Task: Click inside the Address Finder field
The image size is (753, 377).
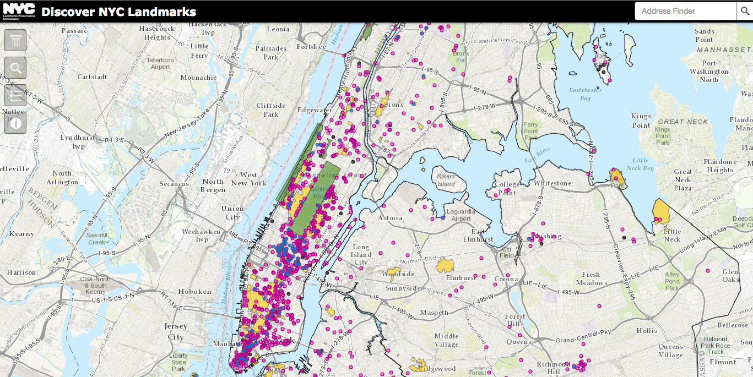Action: point(685,11)
